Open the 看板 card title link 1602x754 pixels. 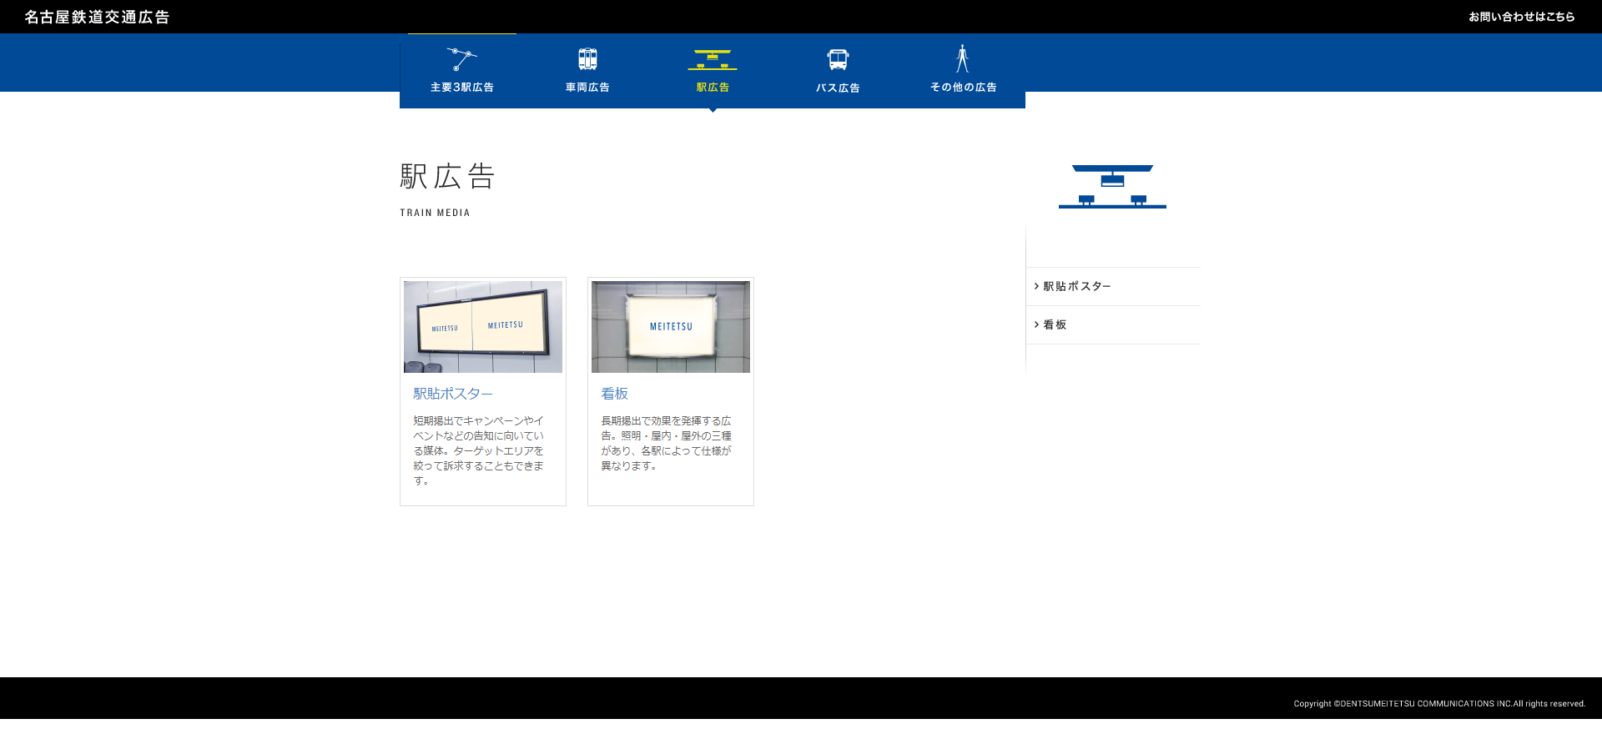point(614,394)
